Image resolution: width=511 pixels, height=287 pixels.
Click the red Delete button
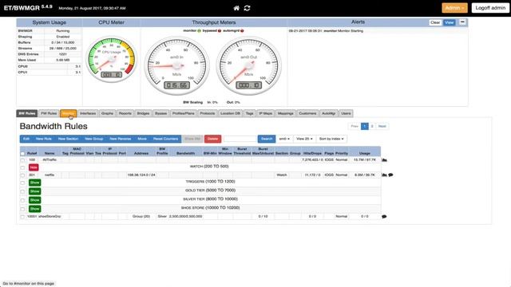coord(213,139)
